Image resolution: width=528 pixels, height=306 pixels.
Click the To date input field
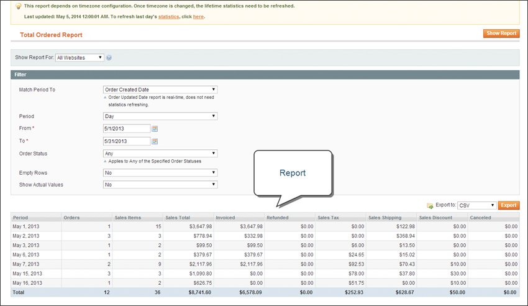127,141
